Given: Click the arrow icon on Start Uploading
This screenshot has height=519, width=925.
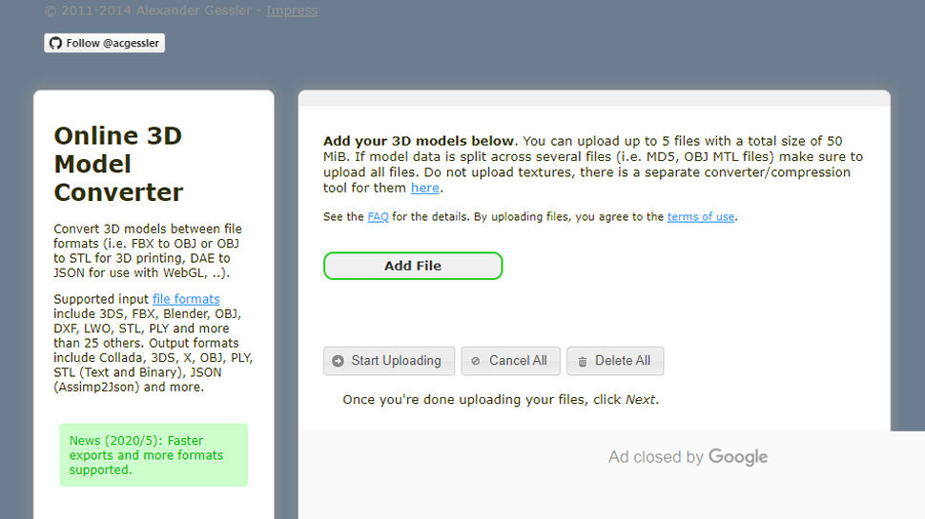Looking at the screenshot, I should coord(338,361).
